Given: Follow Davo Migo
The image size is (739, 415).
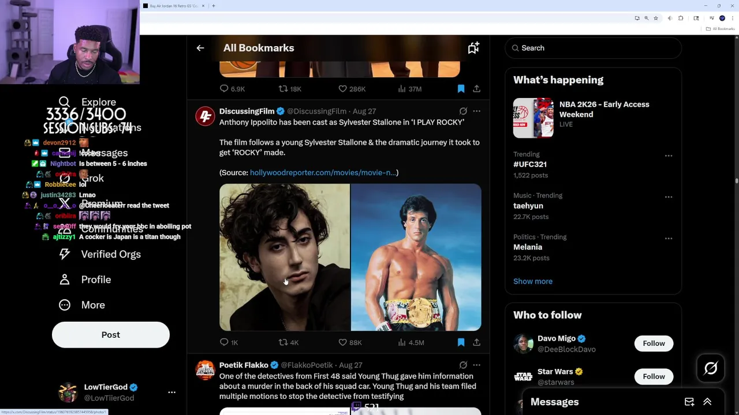Looking at the screenshot, I should click(654, 344).
